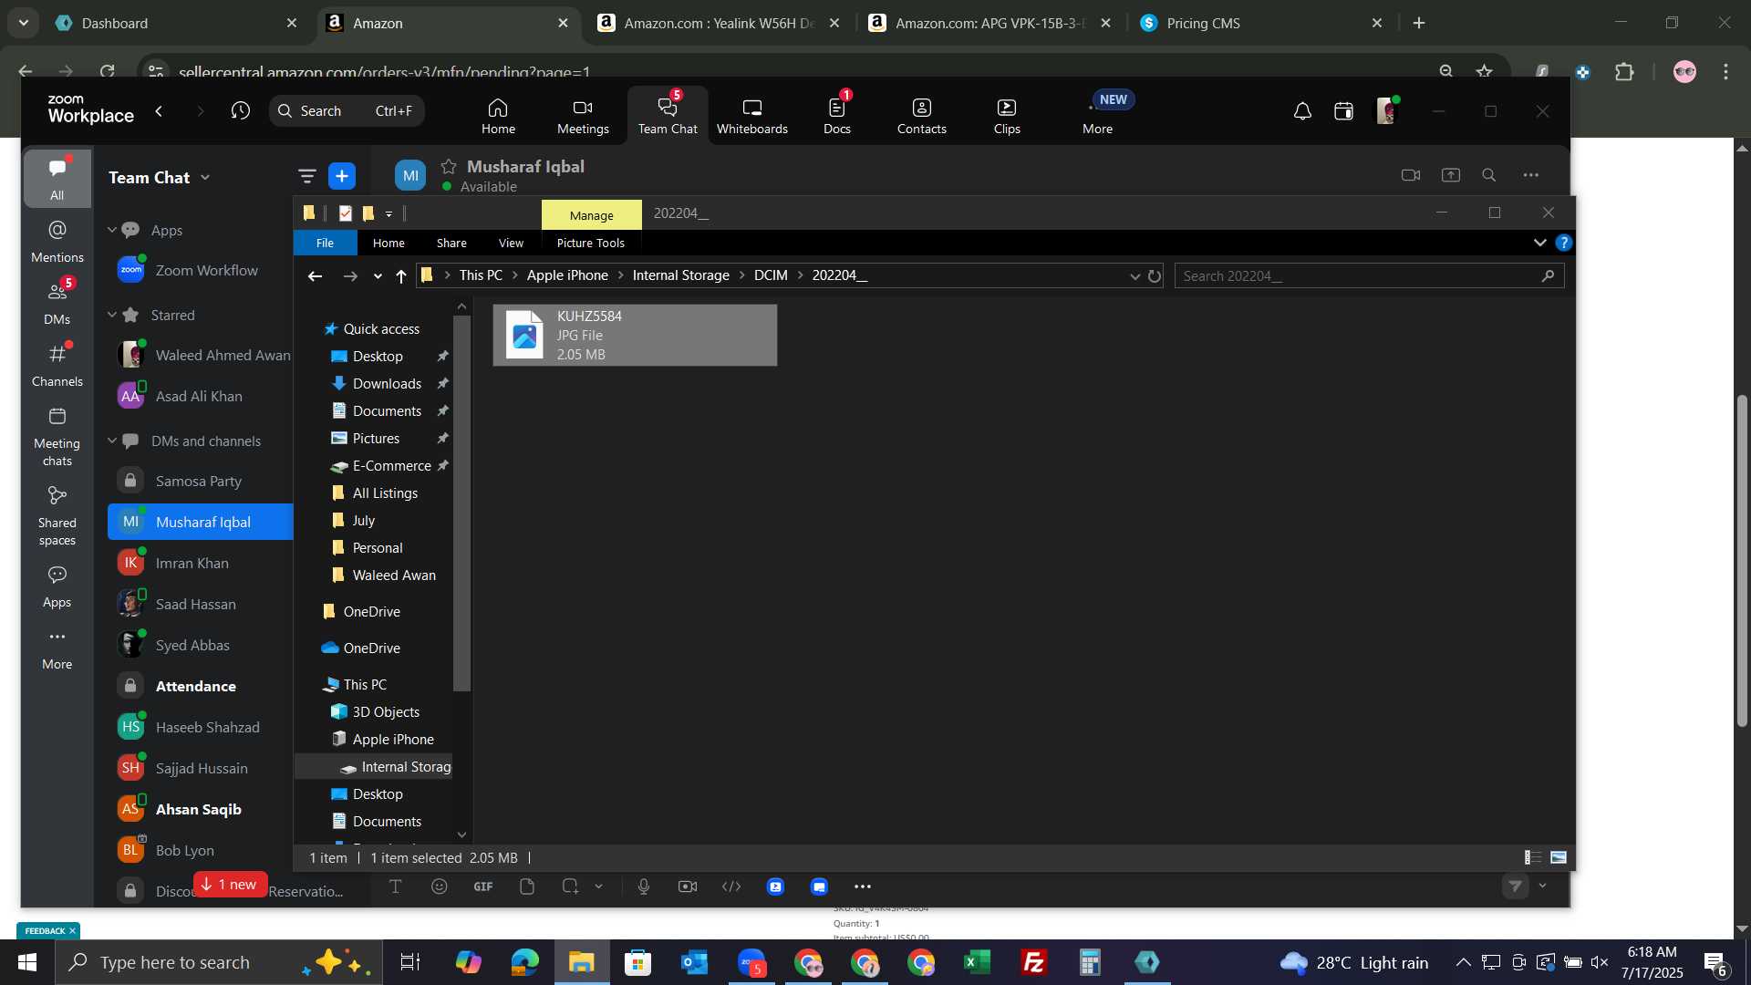Open Zoom Docs
Viewport: 1751px width, 985px height.
836,116
